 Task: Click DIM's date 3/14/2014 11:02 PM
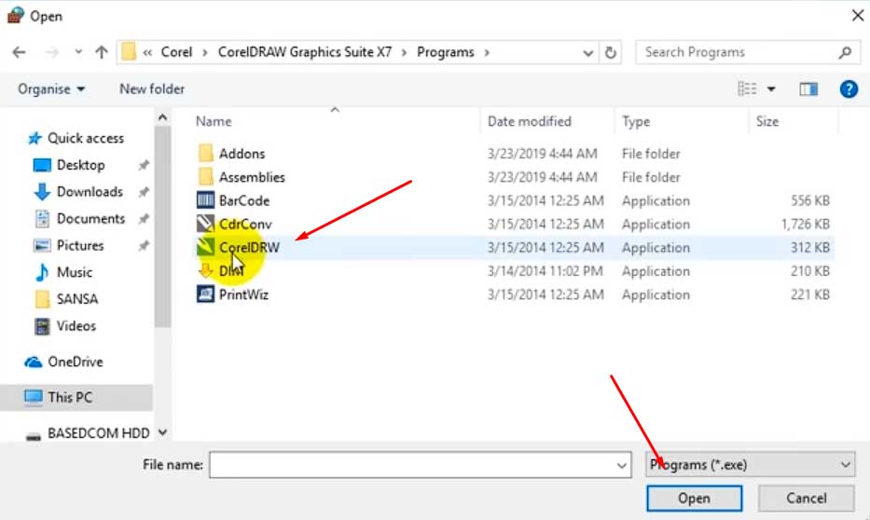(x=545, y=271)
